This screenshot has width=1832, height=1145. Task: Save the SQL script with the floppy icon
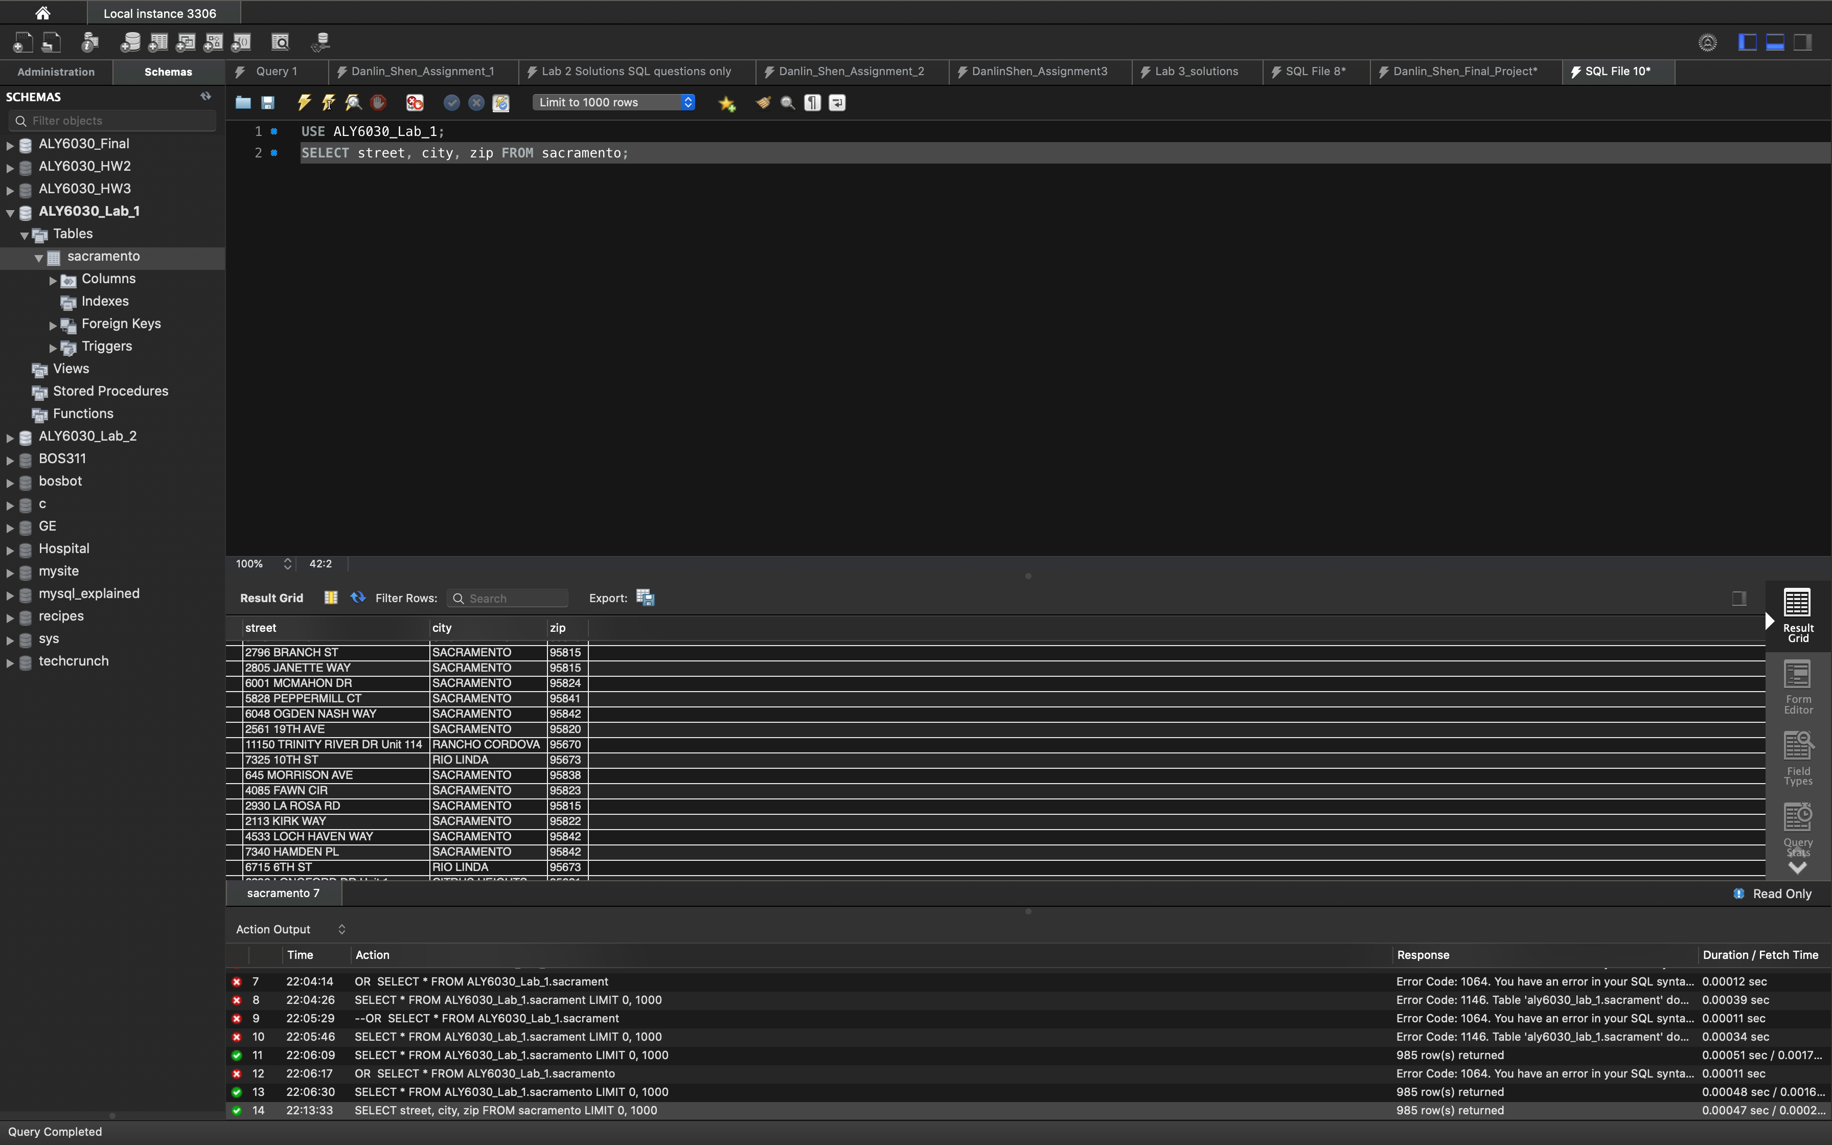pyautogui.click(x=268, y=102)
